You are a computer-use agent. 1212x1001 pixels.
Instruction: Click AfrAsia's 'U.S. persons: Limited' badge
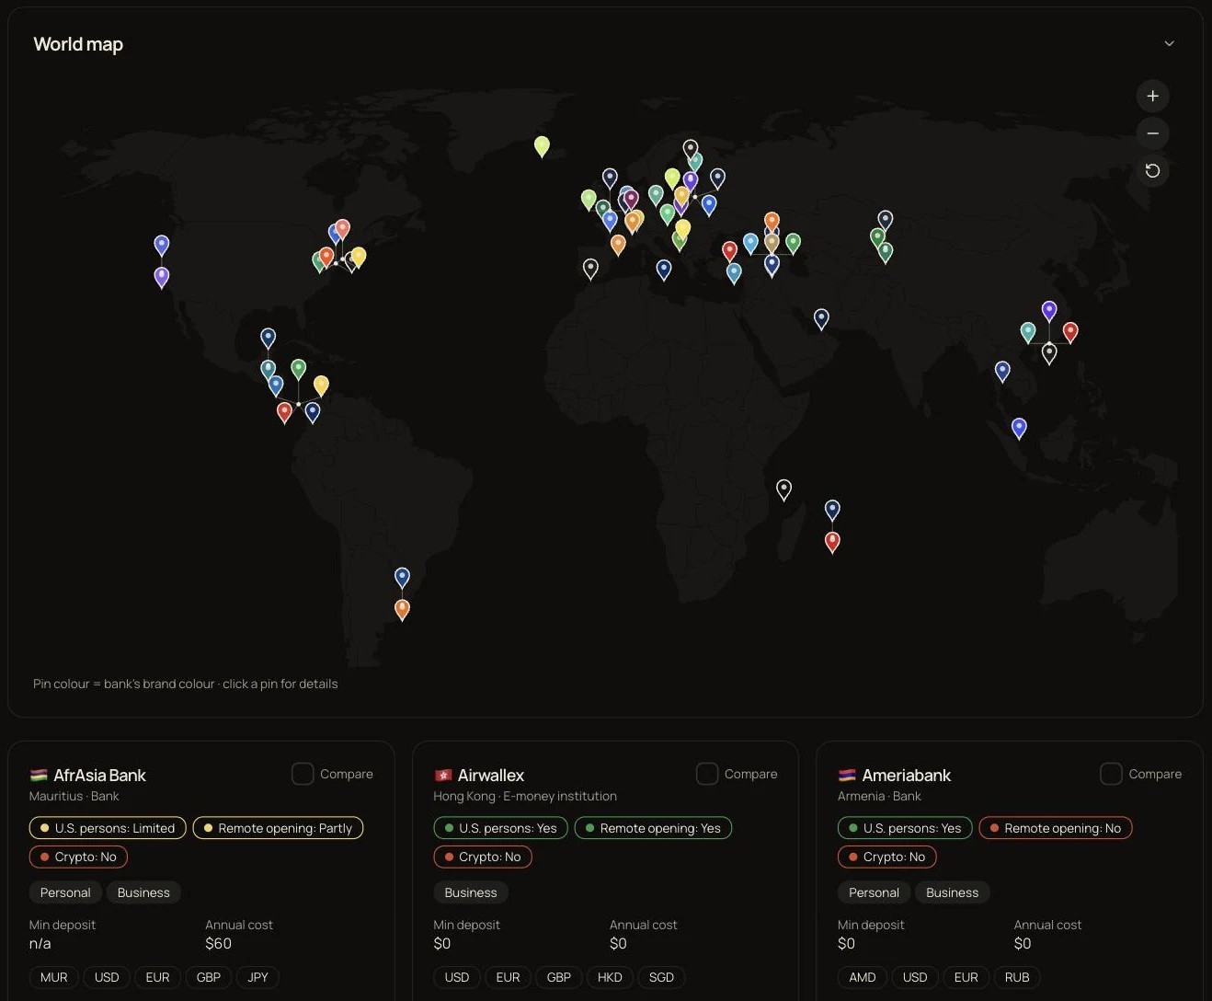click(x=108, y=828)
